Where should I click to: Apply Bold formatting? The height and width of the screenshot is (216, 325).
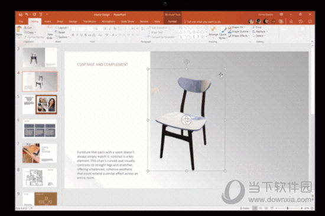coord(73,35)
